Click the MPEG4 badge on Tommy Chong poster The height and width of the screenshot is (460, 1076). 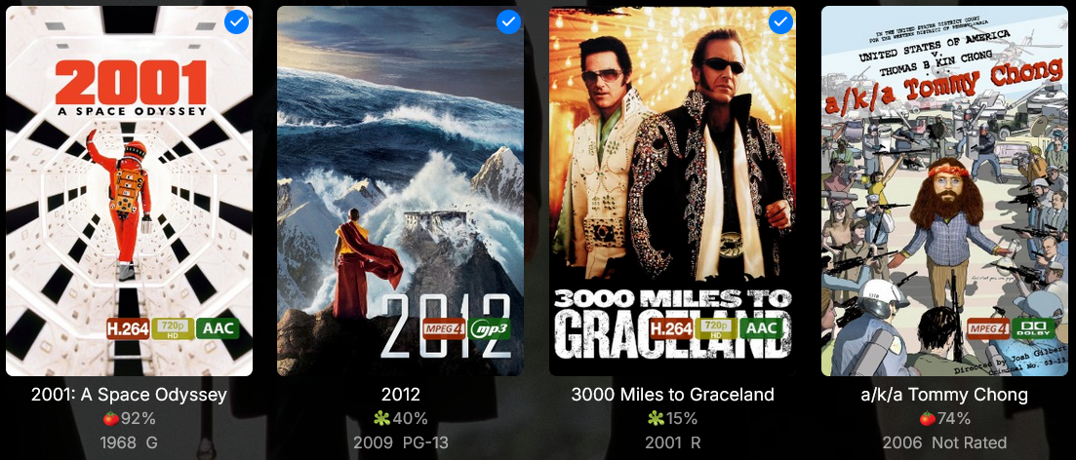click(988, 328)
